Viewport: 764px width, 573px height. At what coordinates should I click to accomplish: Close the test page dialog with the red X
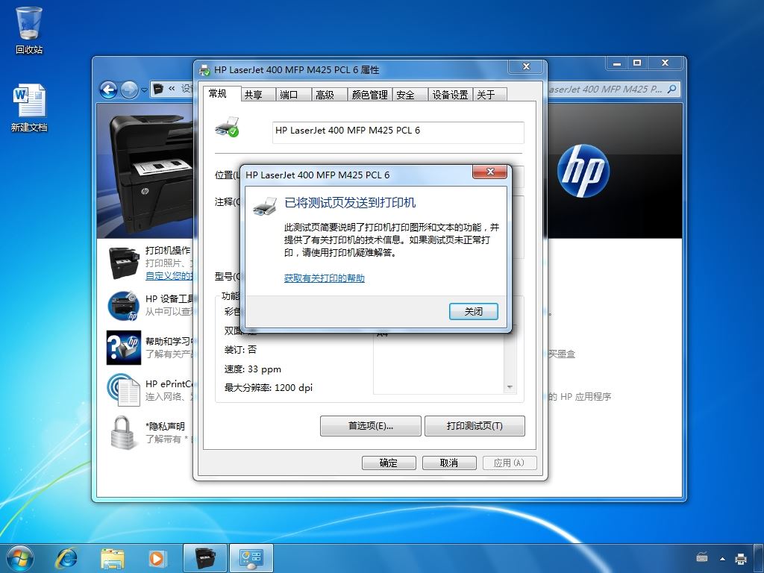click(490, 172)
